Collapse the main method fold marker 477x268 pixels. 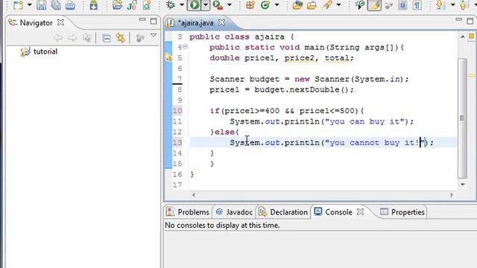coord(186,47)
